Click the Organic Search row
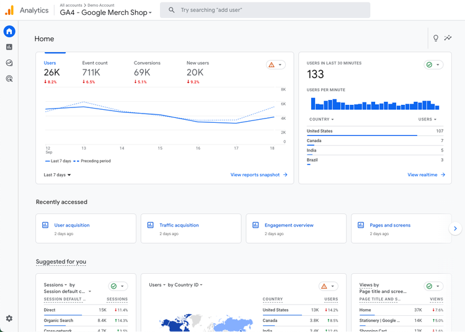This screenshot has width=465, height=332. pos(86,321)
